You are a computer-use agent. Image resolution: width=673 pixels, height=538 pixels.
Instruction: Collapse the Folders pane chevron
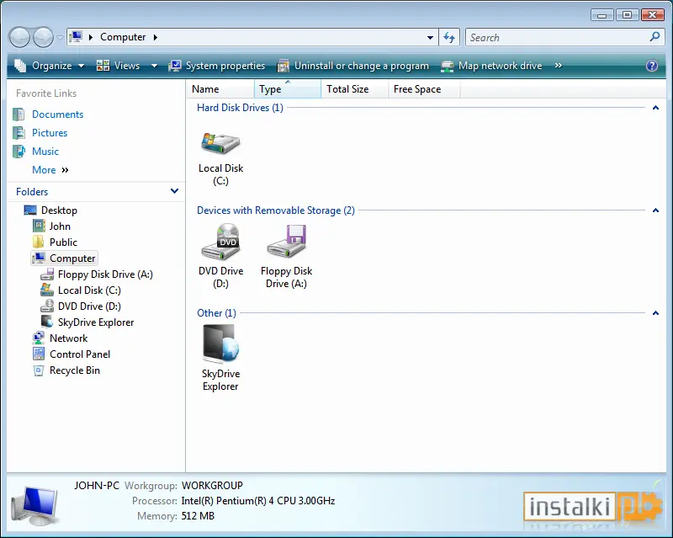[x=174, y=191]
